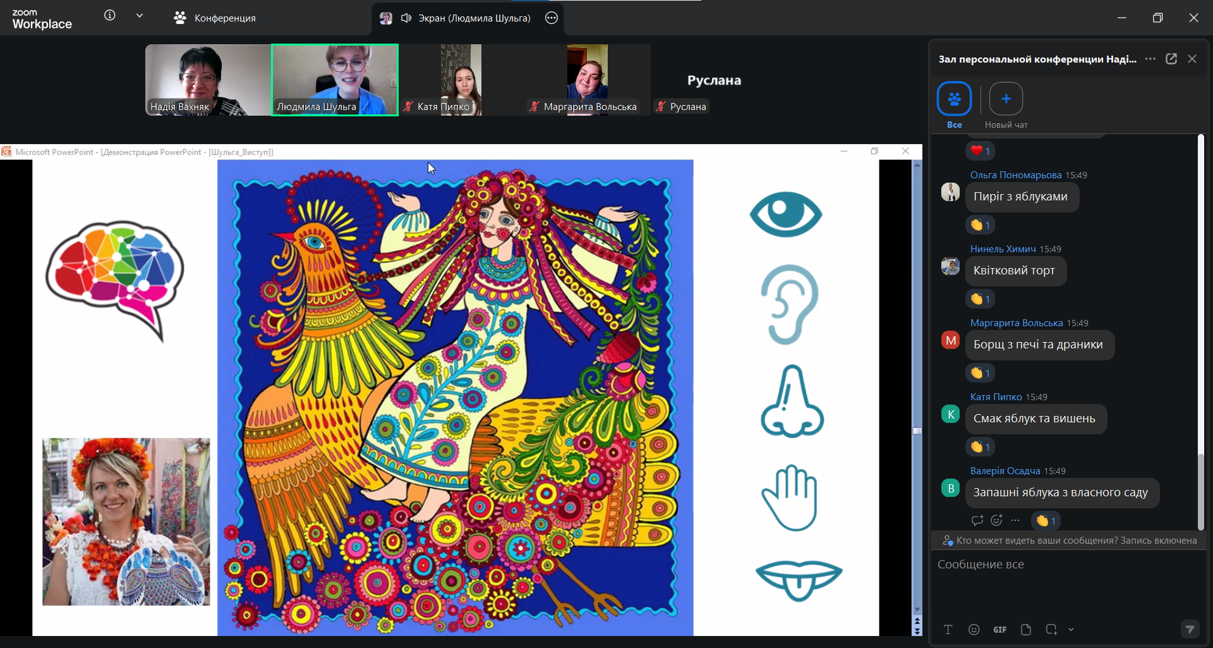This screenshot has width=1213, height=648.
Task: Expand the screenshot options chevron in chat
Action: point(1071,630)
